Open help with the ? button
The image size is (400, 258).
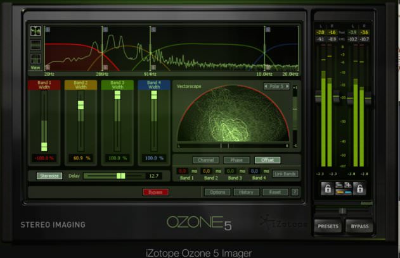click(295, 192)
